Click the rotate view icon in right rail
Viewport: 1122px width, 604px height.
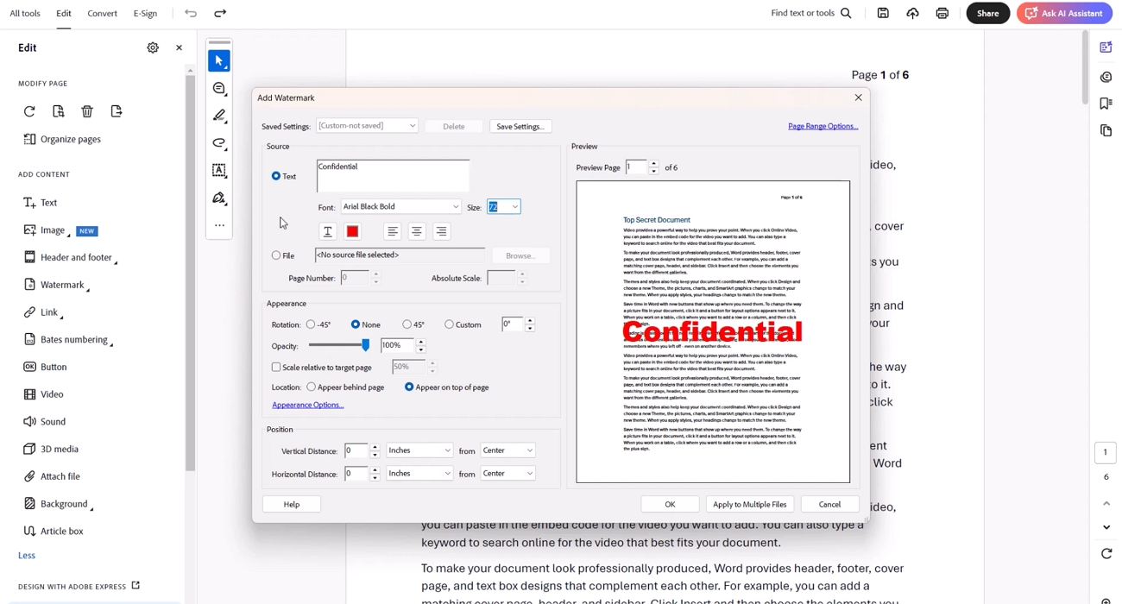click(1106, 554)
